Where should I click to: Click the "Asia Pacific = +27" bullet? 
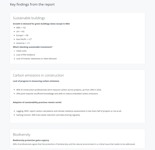24,39
